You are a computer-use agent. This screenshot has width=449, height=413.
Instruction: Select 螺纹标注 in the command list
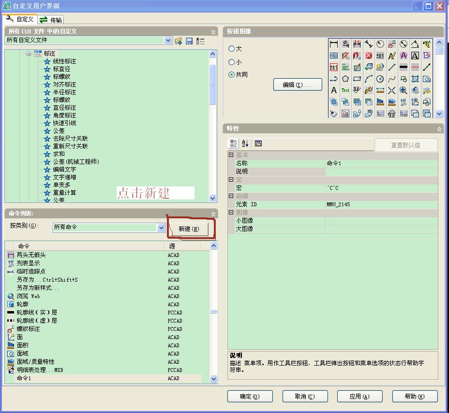(x=28, y=329)
